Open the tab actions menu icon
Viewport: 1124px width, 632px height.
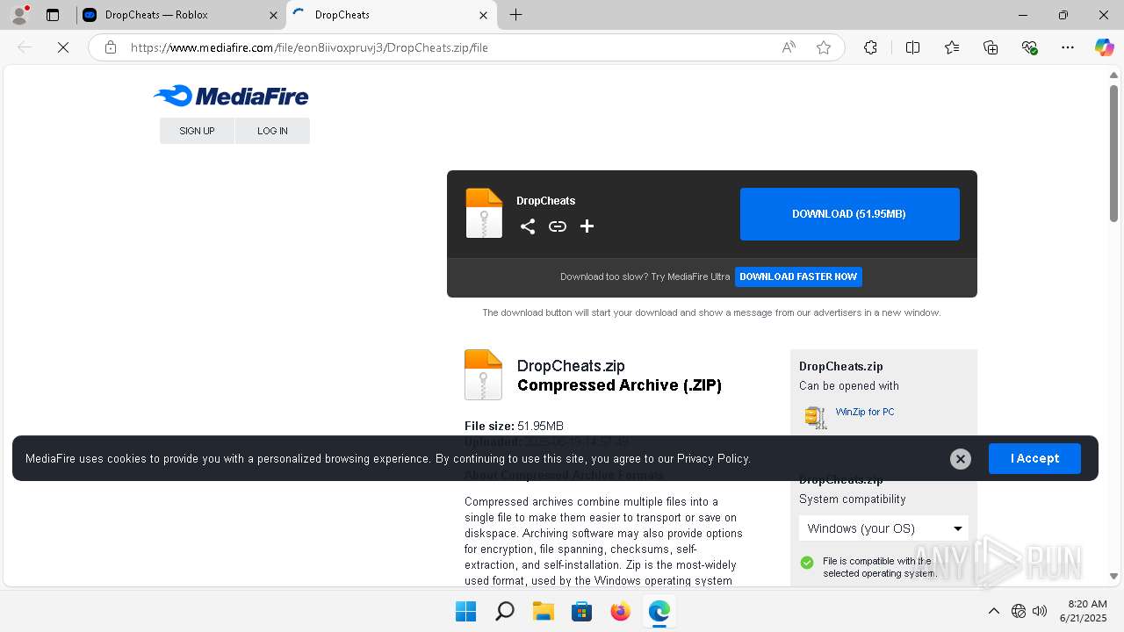53,15
